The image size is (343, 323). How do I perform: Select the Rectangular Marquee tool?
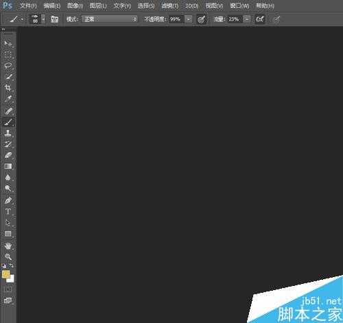coord(8,55)
